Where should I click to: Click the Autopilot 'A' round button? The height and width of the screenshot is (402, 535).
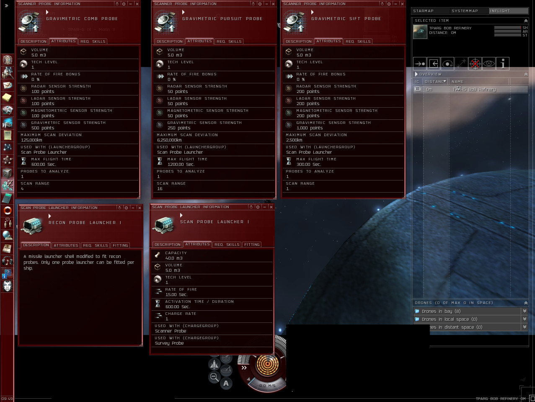[226, 383]
